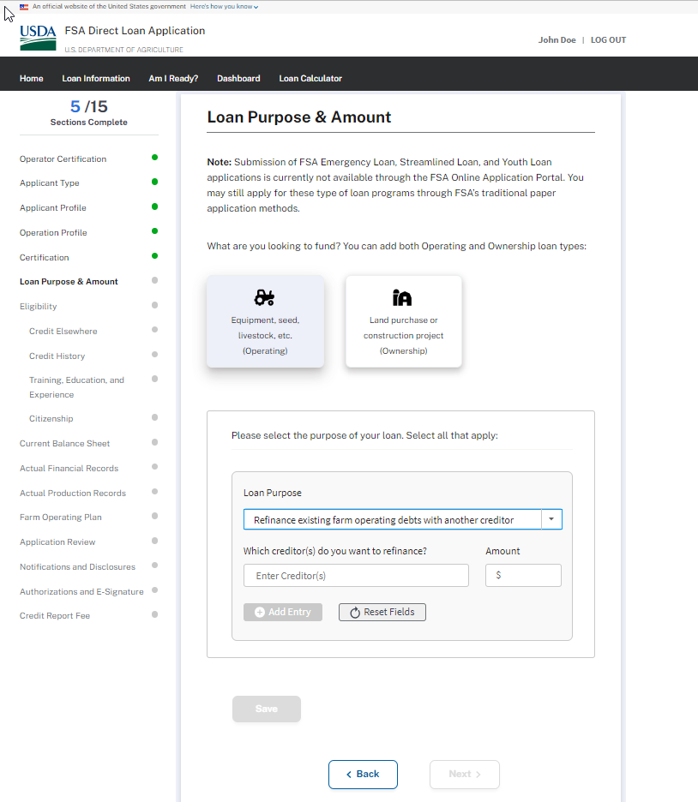
Task: Open Citizenship subsection
Action: click(x=51, y=418)
